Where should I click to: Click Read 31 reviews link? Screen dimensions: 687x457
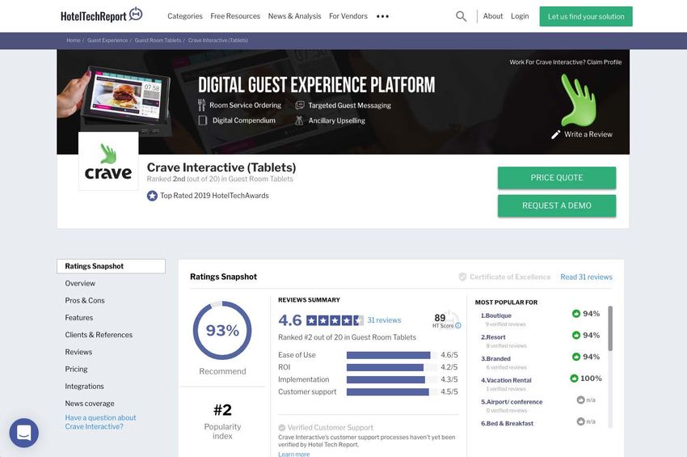coord(586,277)
